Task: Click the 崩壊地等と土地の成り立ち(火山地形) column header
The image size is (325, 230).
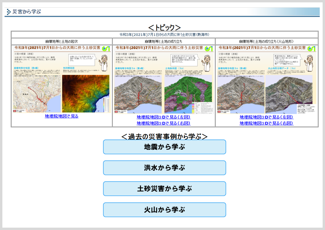Action: click(x=266, y=41)
